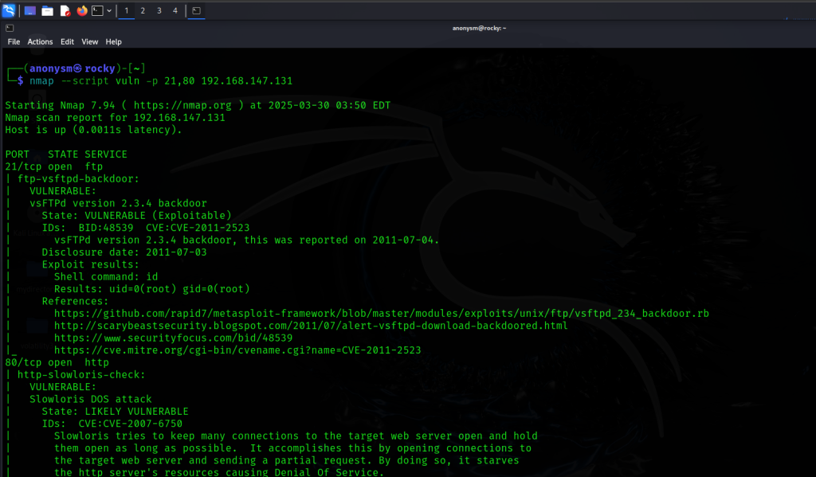Click 'http-slowloris-check:' script name

[82, 374]
